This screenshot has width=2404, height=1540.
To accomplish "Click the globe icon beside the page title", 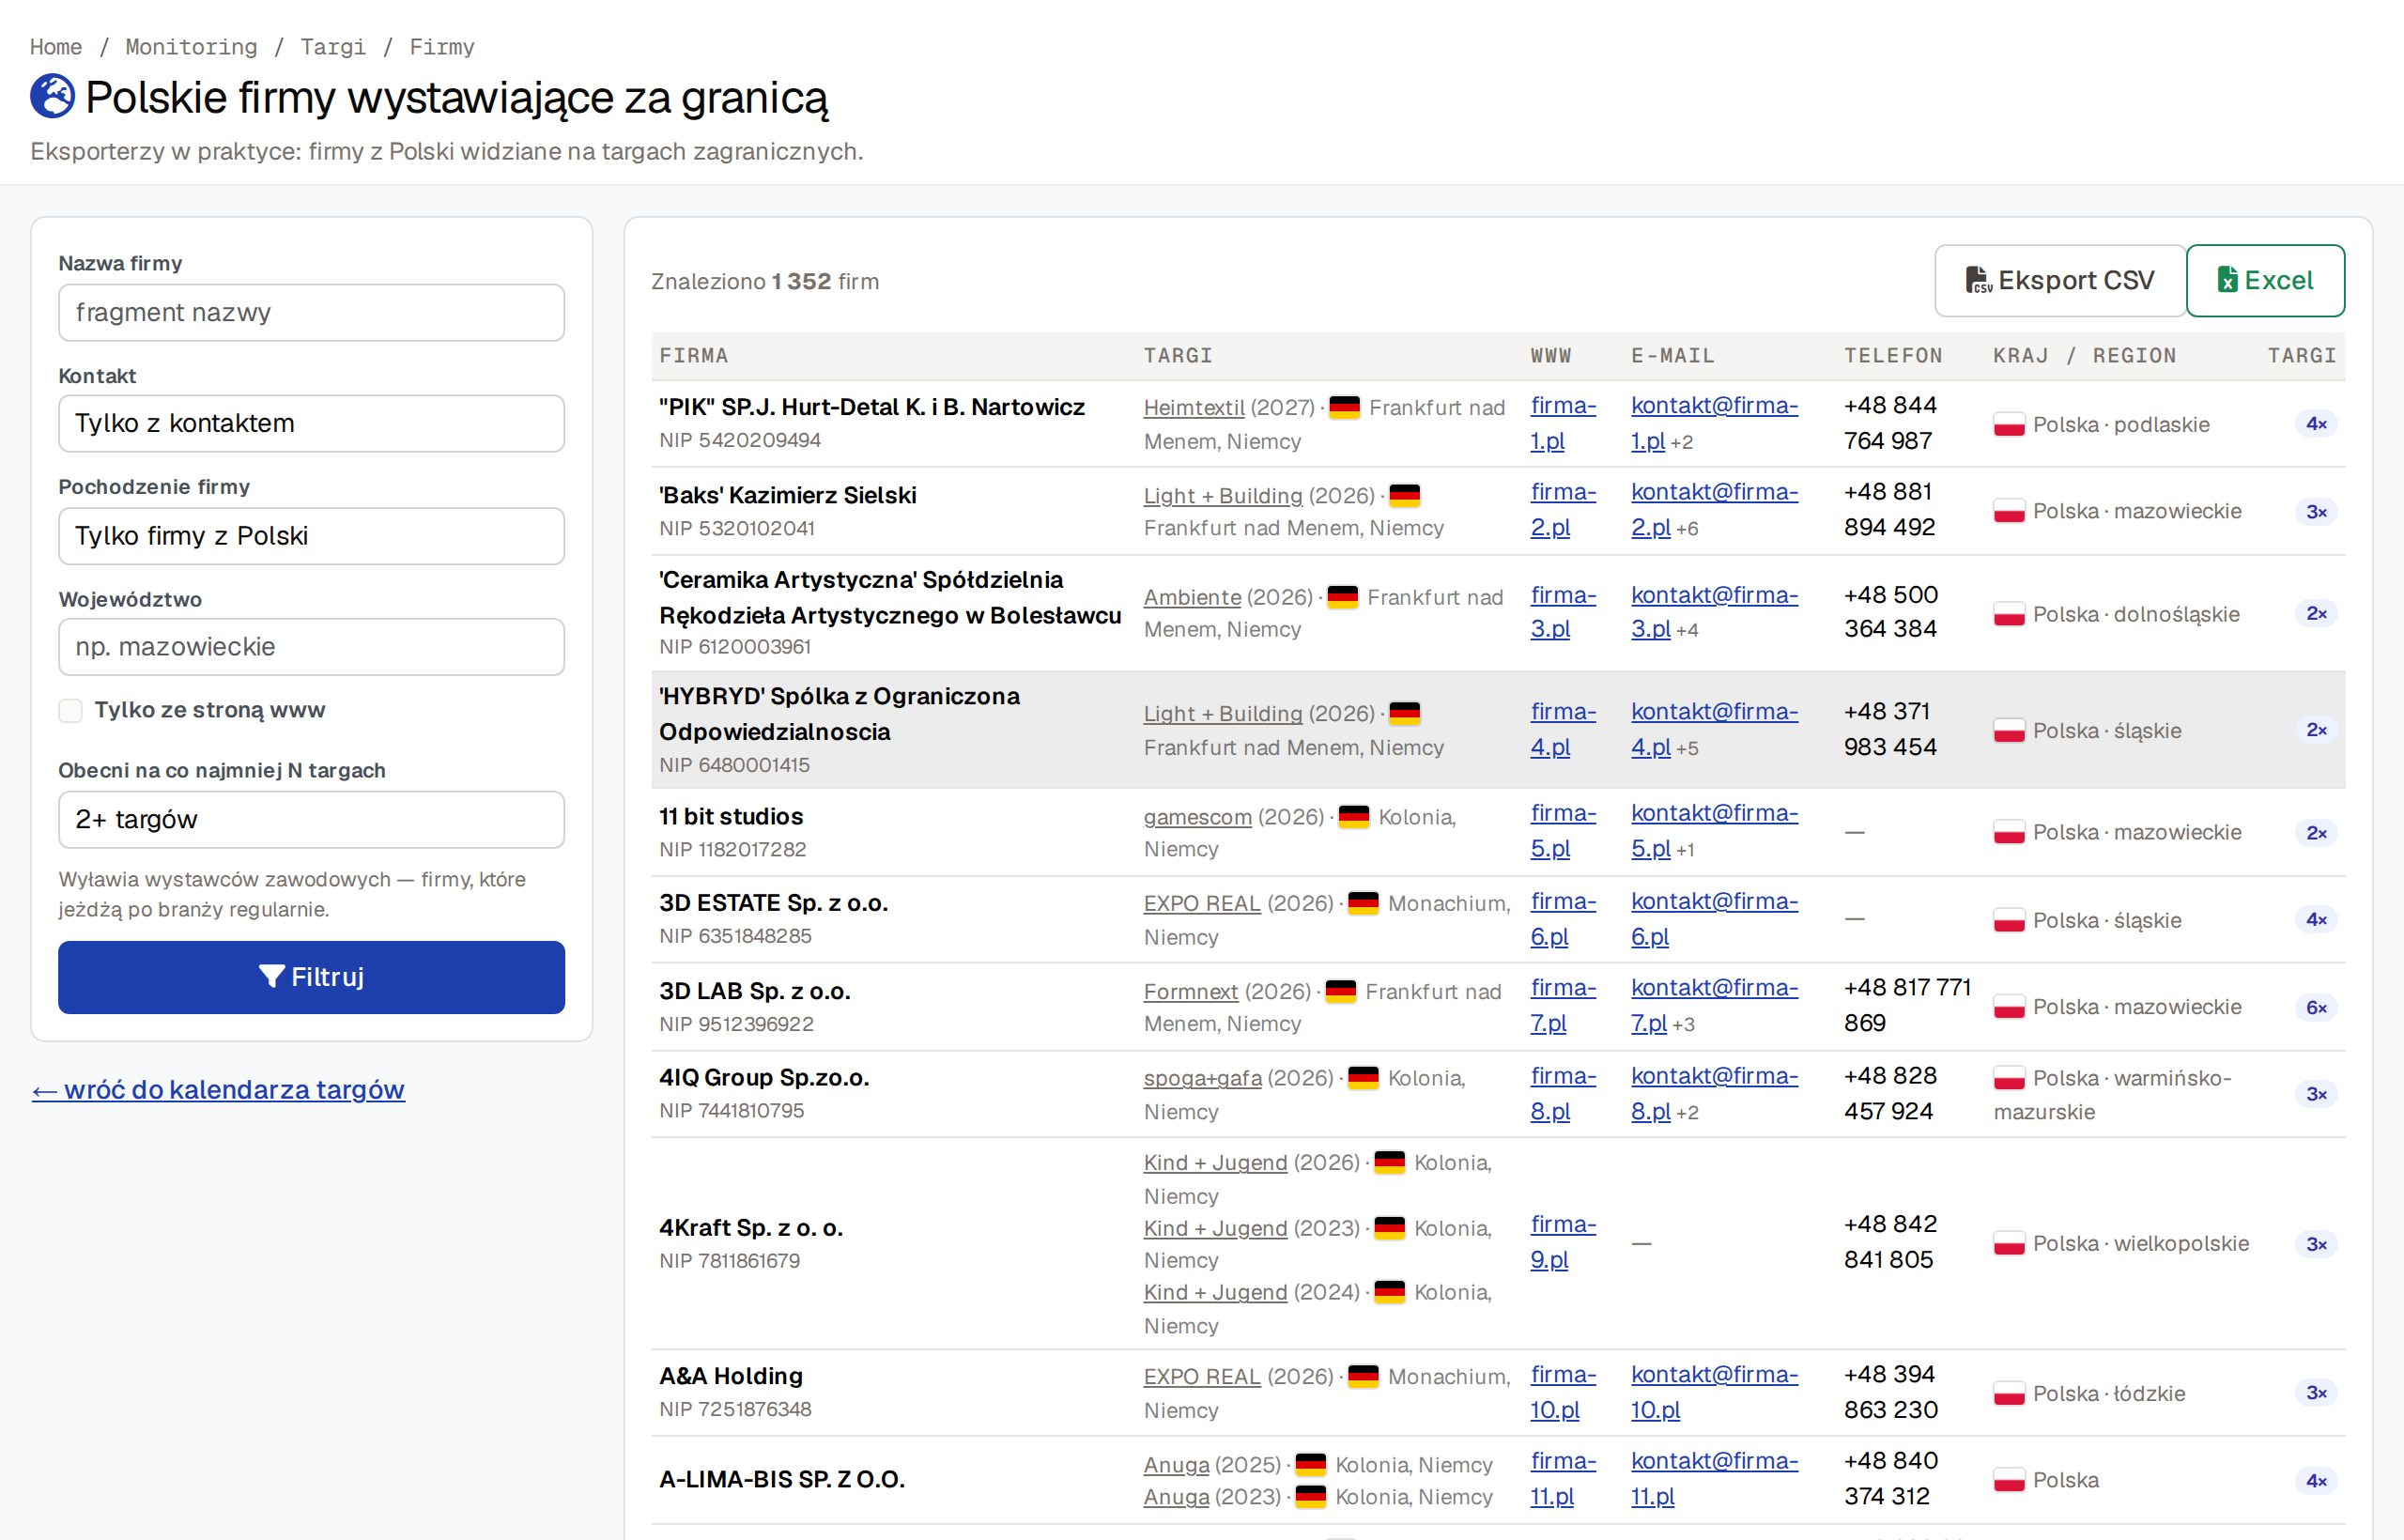I will coord(52,97).
